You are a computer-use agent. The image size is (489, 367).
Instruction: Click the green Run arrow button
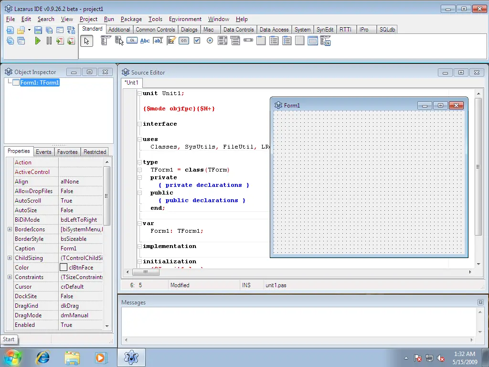38,41
